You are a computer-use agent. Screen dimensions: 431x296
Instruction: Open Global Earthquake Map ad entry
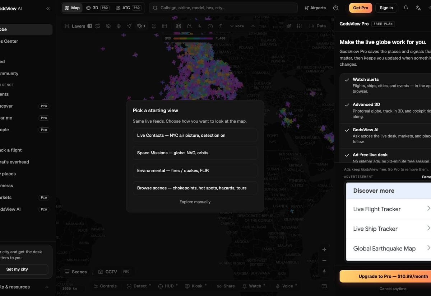389,249
